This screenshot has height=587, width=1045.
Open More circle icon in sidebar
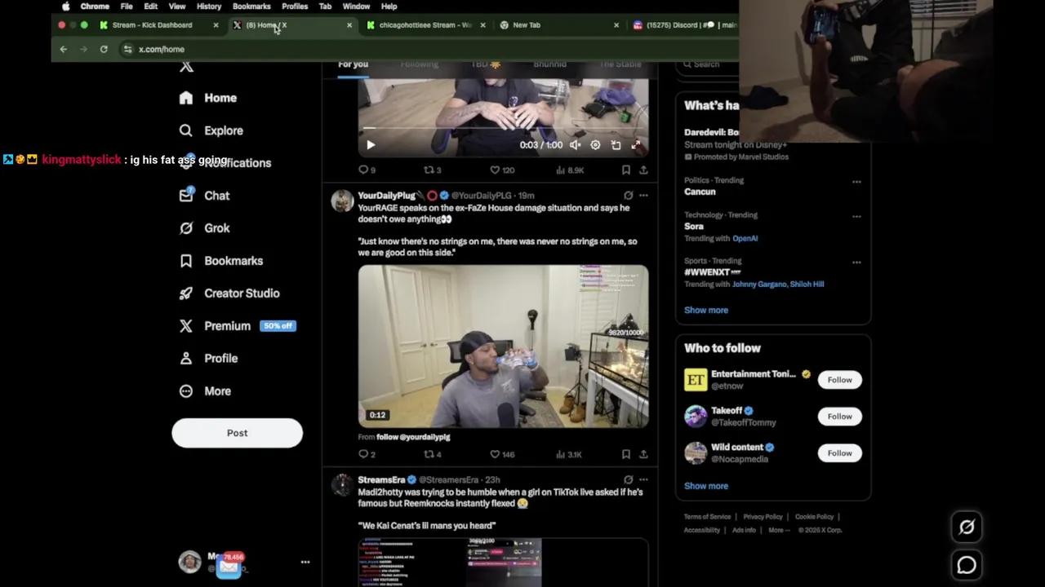(186, 391)
